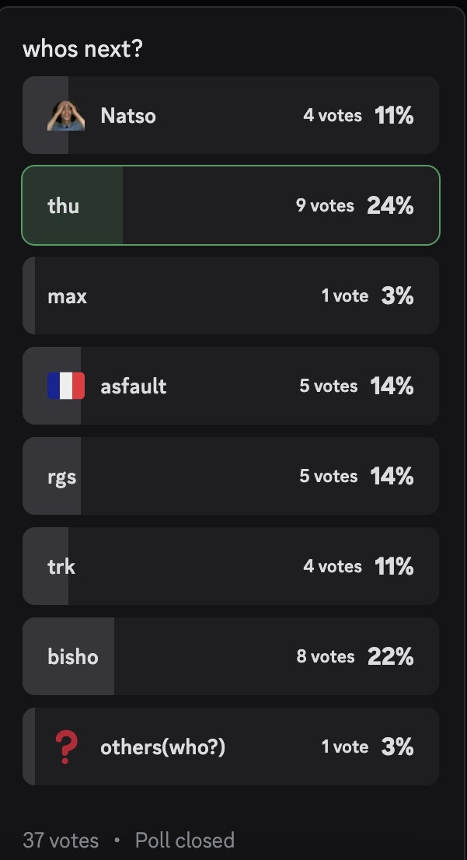Click the Poll closed status text
The image size is (467, 860).
pos(184,841)
